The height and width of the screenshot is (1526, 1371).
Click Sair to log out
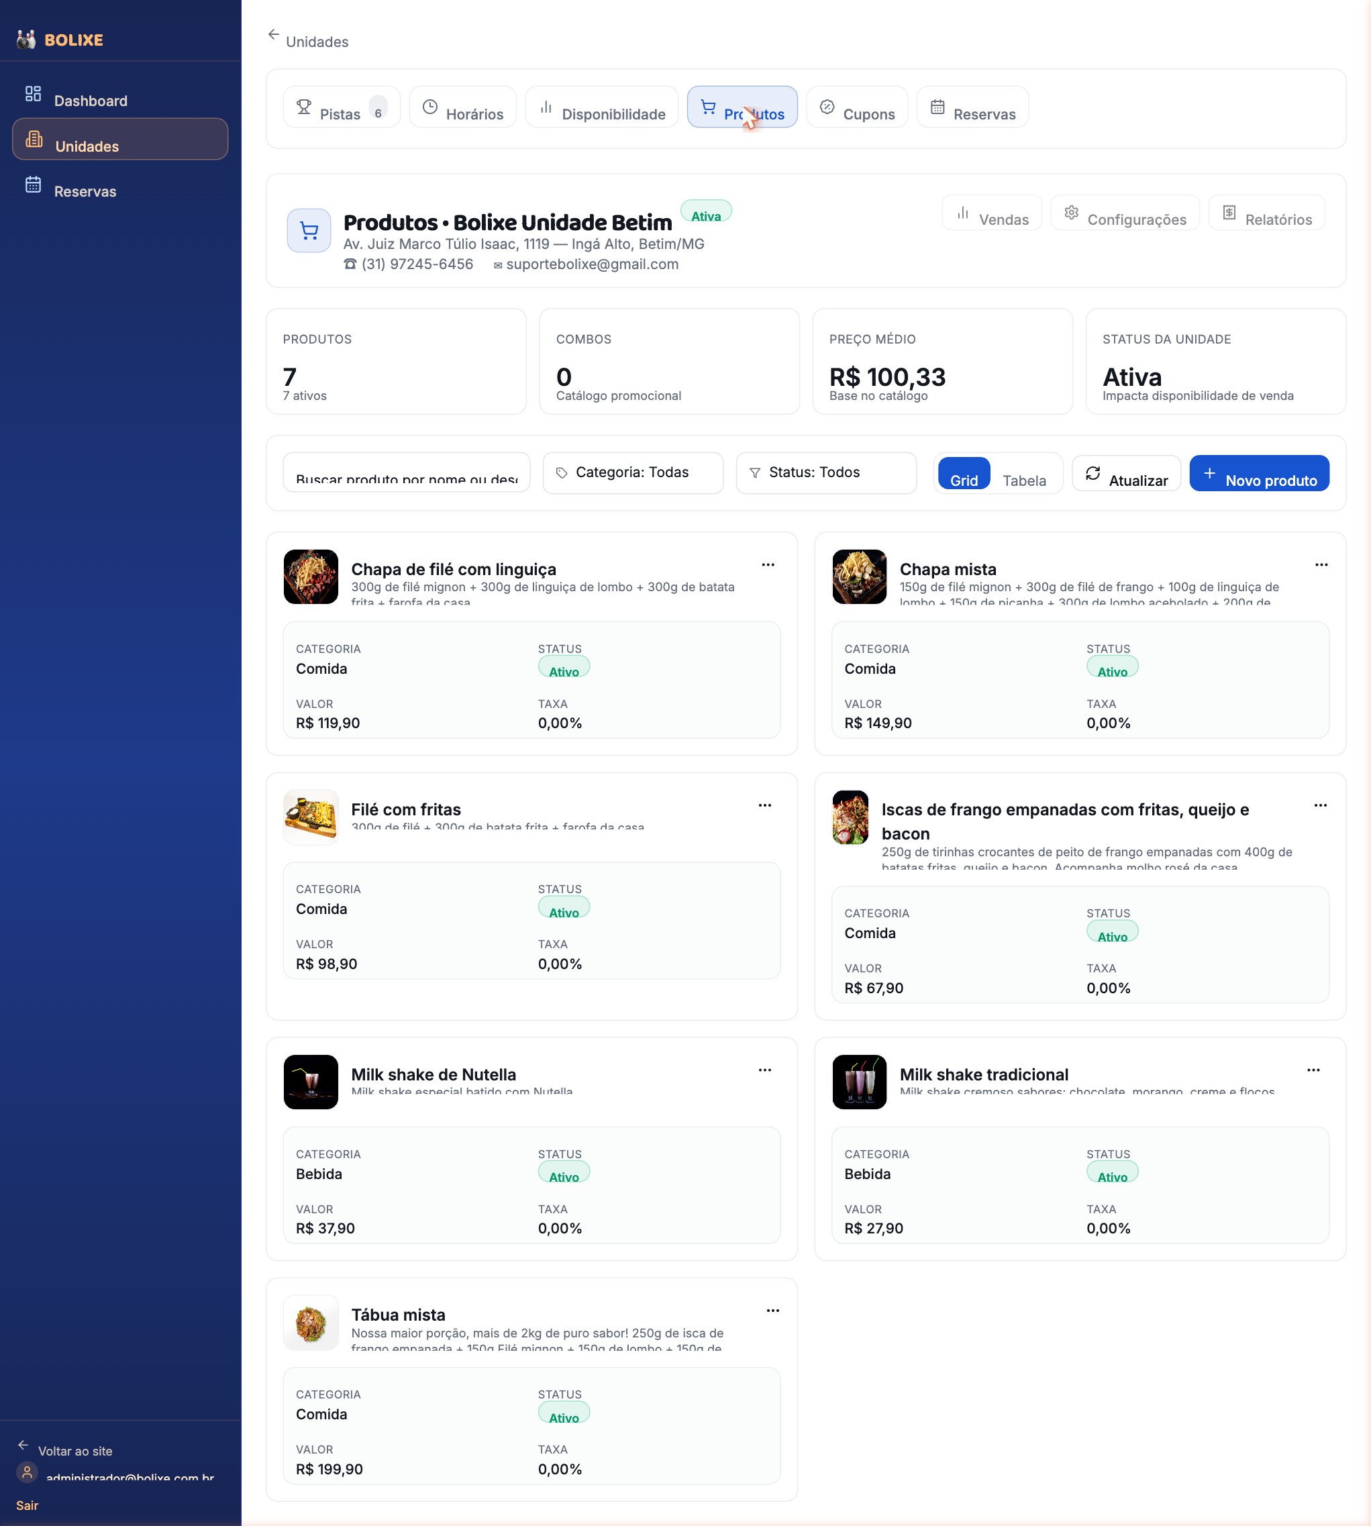coord(27,1506)
